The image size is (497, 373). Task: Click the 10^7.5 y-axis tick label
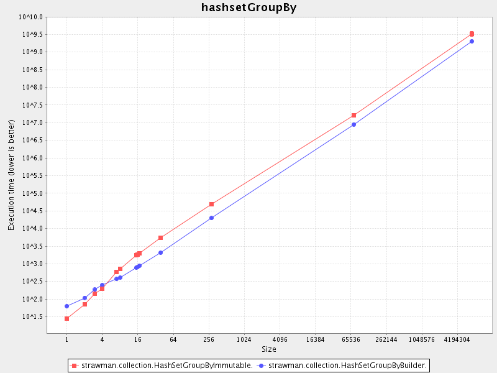32,105
